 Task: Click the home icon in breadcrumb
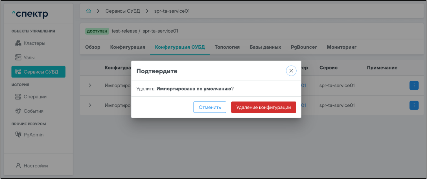pyautogui.click(x=89, y=11)
